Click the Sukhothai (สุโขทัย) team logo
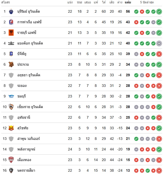This screenshot has height=174, width=163. click(x=11, y=128)
